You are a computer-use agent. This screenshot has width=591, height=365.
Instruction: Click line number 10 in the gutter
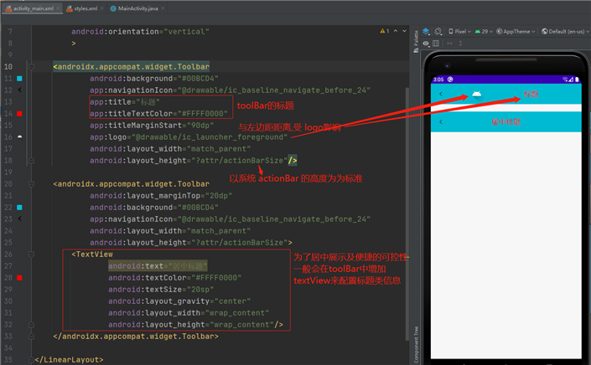[8, 67]
